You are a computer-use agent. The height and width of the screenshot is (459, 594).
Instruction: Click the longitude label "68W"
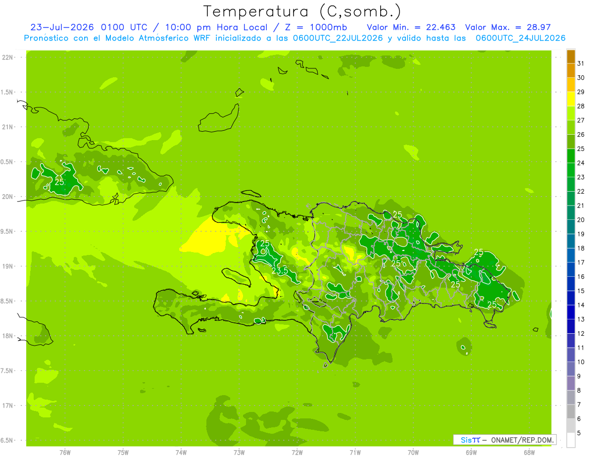529,453
